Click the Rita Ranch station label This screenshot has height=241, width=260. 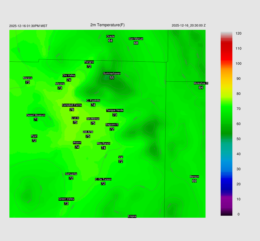[103, 144]
